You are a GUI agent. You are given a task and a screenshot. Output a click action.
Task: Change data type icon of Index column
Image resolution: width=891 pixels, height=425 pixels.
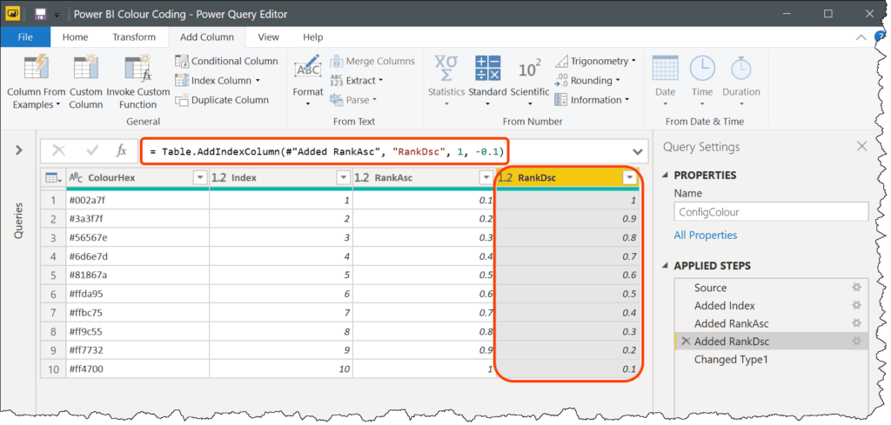219,177
